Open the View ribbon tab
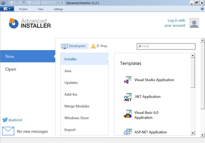205x143 pixels. point(41,9)
